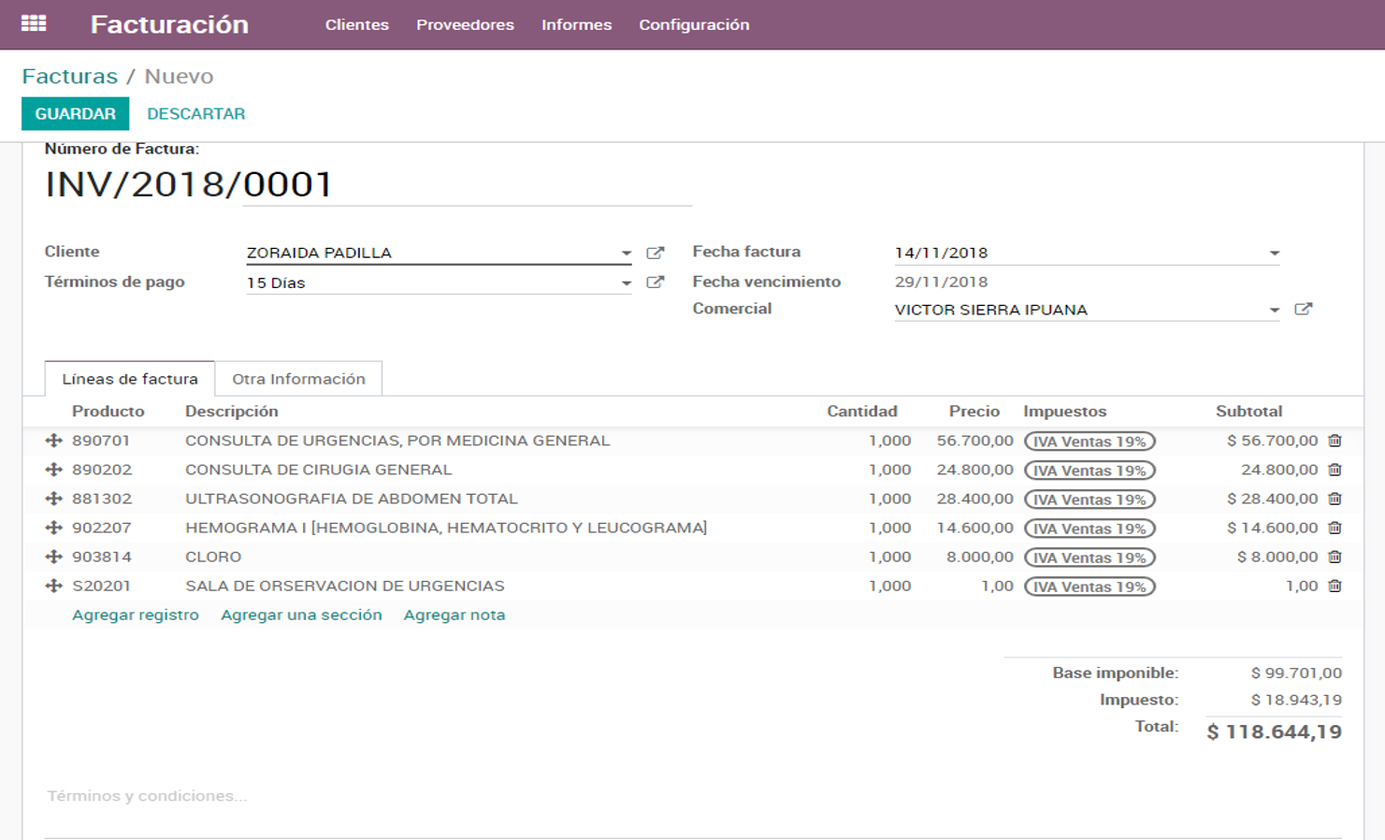
Task: Delete the CONSULTA DE CIRUGIA GENERAL line
Action: [1335, 470]
